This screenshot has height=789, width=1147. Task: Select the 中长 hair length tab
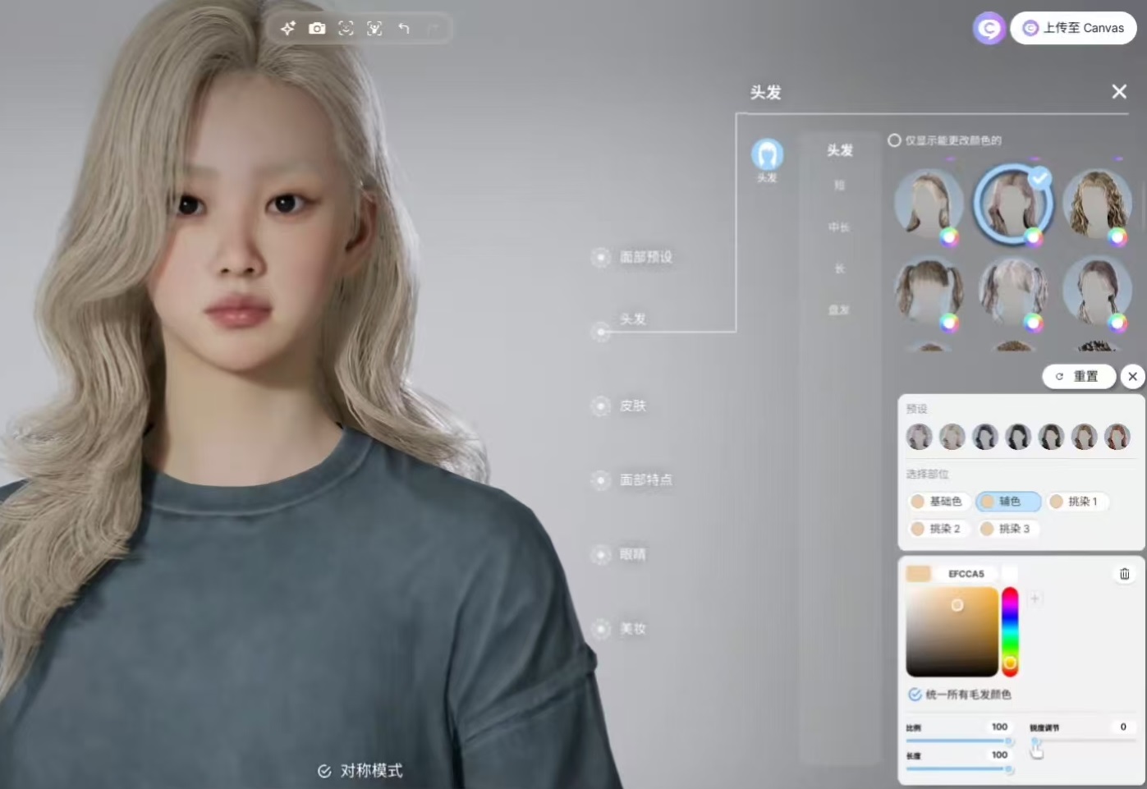coord(838,227)
